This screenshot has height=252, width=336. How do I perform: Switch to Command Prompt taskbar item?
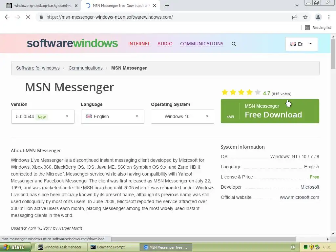pyautogui.click(x=113, y=247)
